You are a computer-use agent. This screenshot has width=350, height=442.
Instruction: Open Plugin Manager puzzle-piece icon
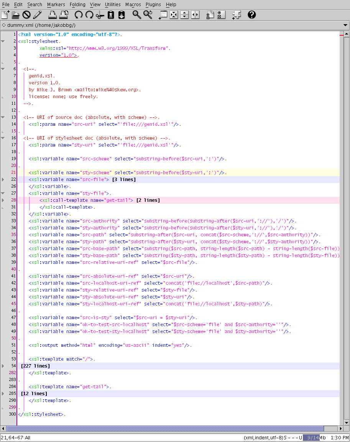[x=237, y=15]
